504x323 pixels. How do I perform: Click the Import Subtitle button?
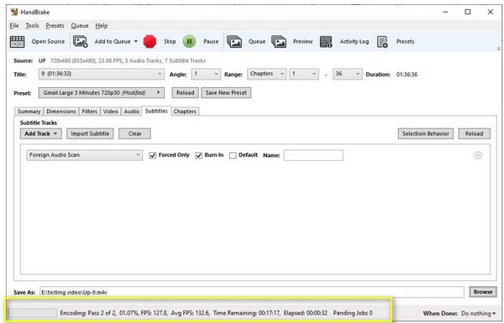click(90, 134)
